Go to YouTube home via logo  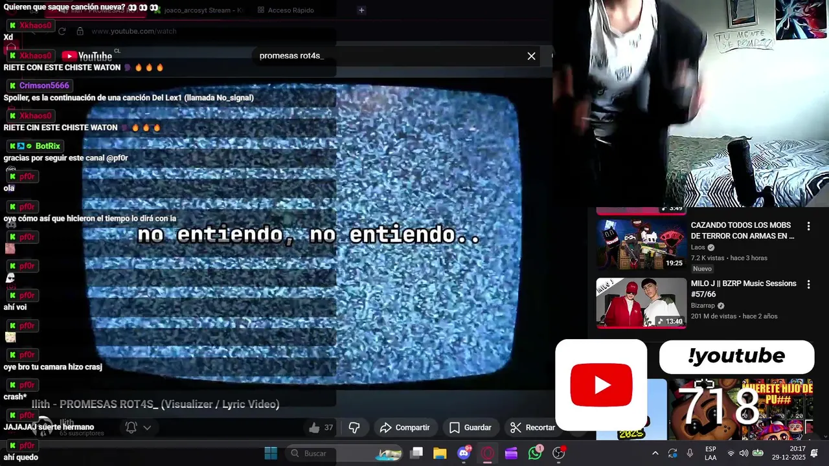click(x=87, y=56)
